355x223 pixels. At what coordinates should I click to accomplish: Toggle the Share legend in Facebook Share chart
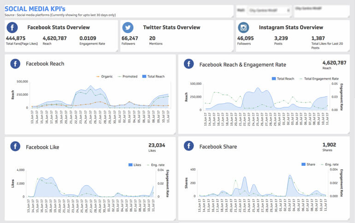[x=308, y=164]
